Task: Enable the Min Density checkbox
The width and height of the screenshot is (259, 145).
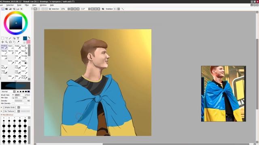Action: coord(13,104)
